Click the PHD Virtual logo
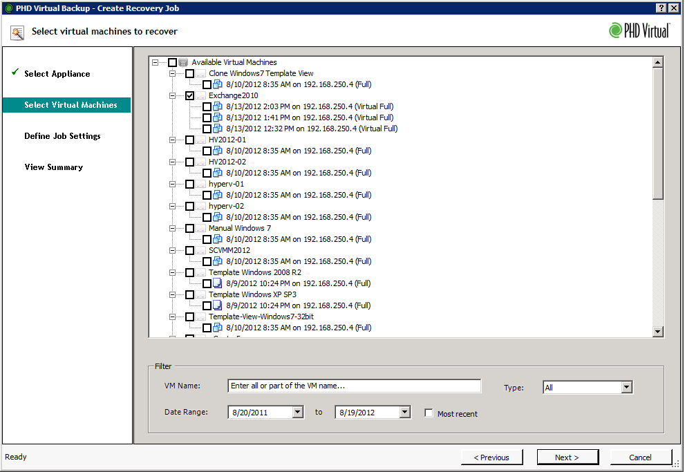Viewport: 685px width, 472px height. (639, 30)
